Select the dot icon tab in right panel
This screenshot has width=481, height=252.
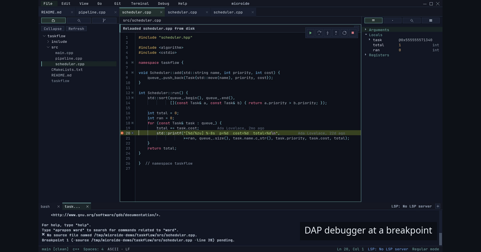point(392,20)
